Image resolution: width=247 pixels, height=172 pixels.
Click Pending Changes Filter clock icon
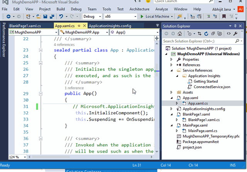click(189, 34)
